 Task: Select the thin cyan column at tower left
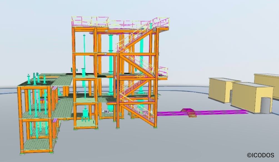pos(84,66)
